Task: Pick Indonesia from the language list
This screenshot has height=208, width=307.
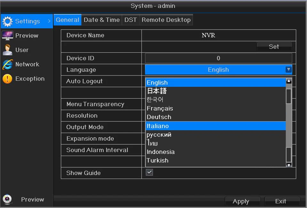Action: pos(216,152)
